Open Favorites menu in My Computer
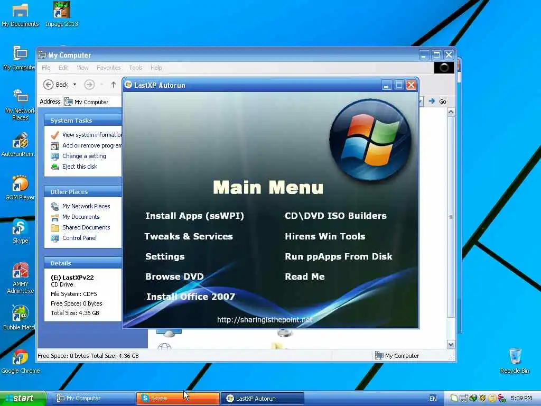The image size is (541, 406). (x=109, y=68)
